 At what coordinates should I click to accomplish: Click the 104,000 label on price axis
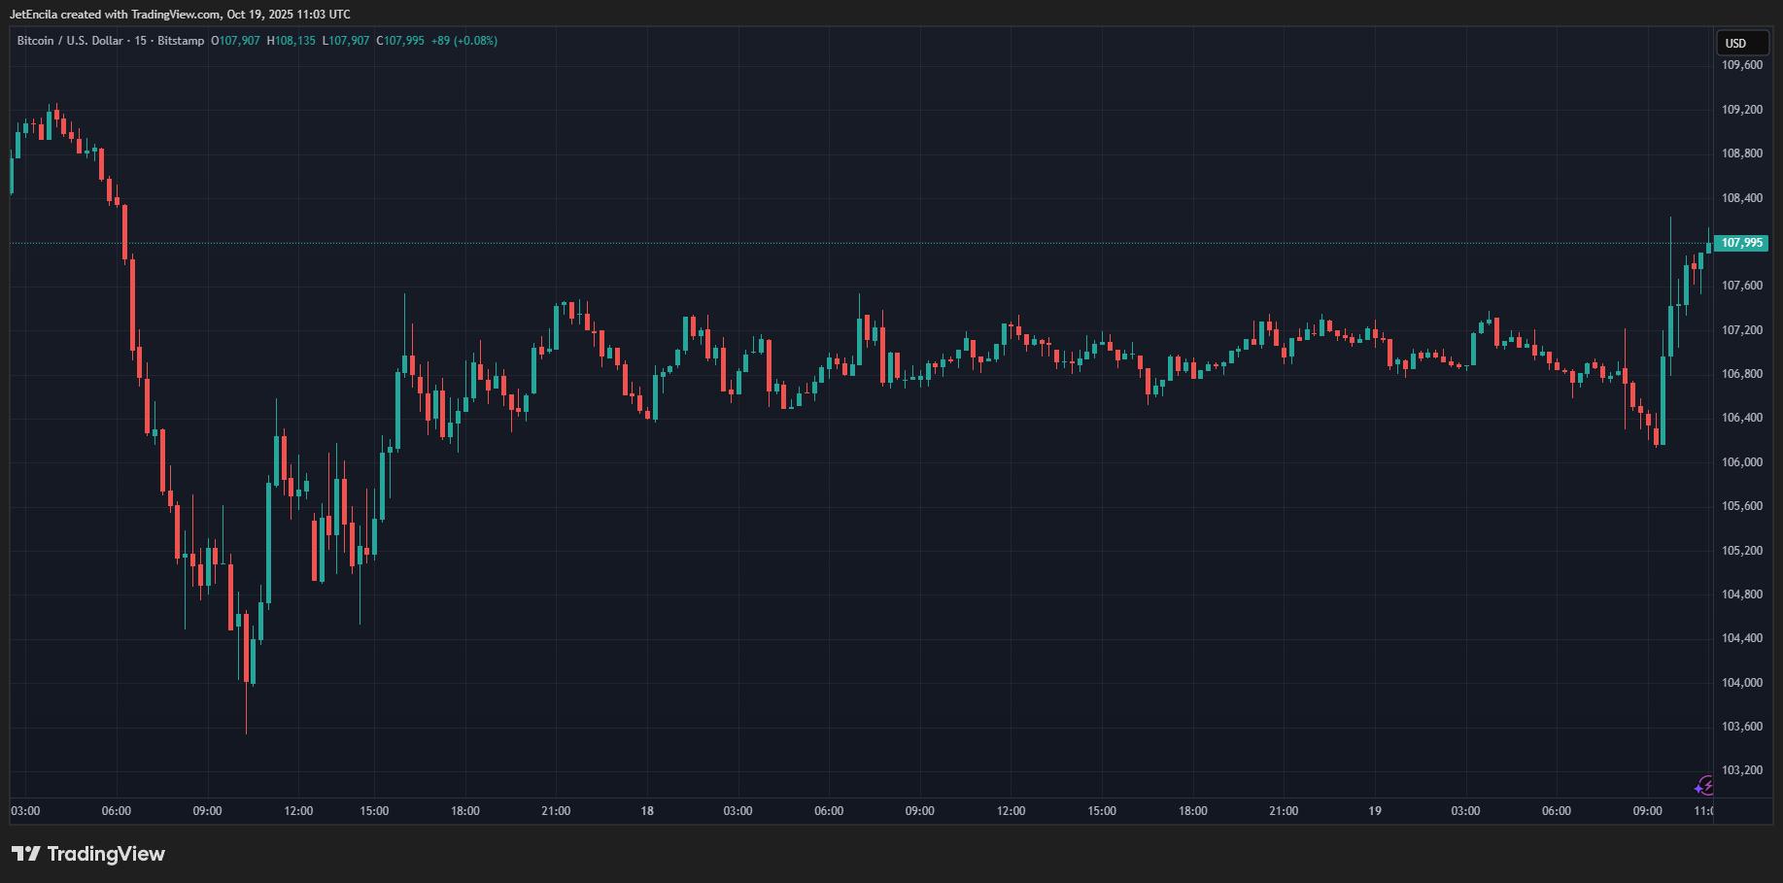(x=1741, y=683)
